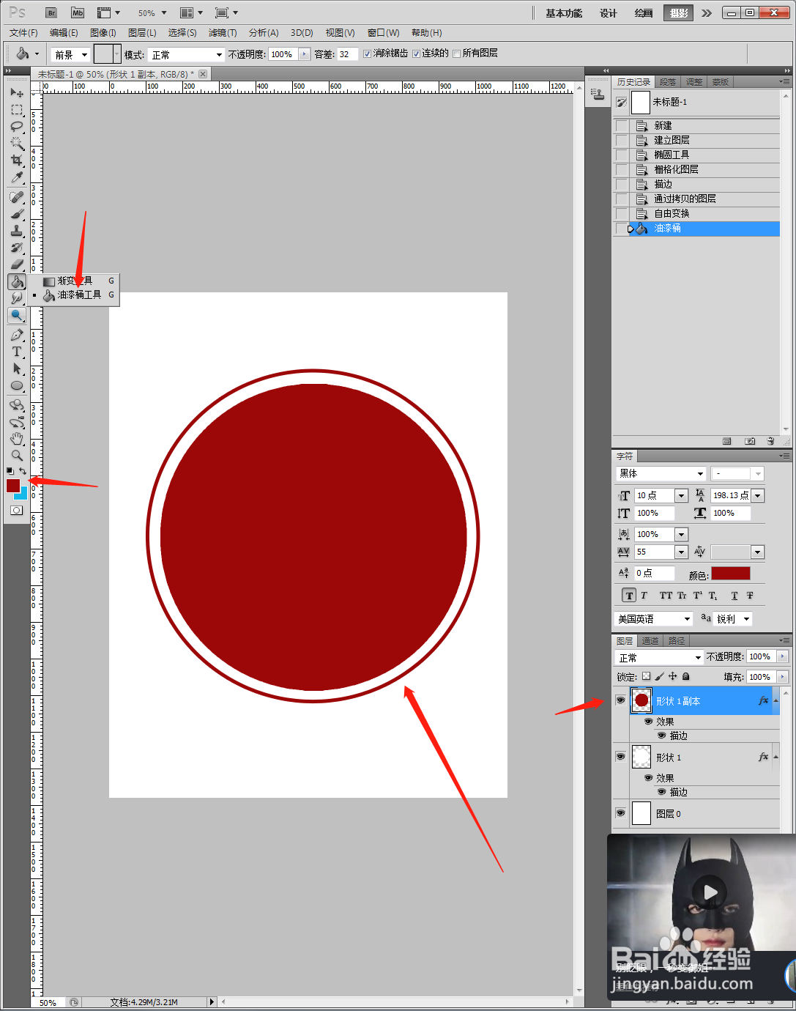
Task: Select the Ellipse shape tool
Action: [16, 385]
